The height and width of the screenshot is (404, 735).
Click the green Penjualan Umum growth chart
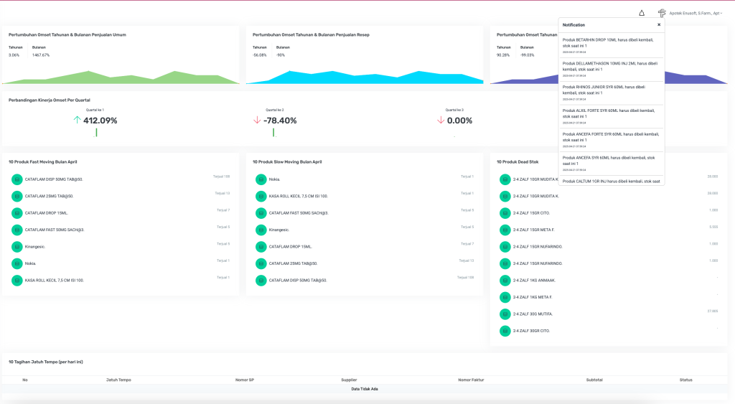pyautogui.click(x=121, y=77)
